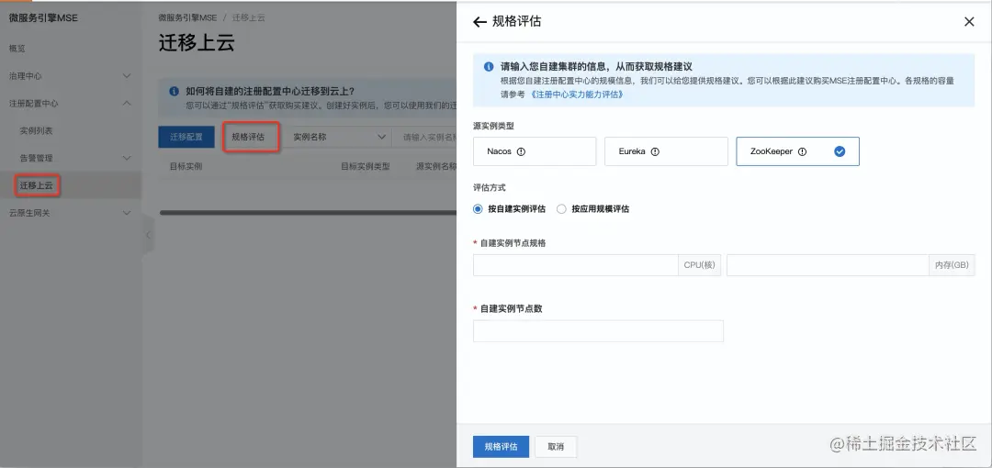Viewport: 992px width, 468px height.
Task: Select the Eureka source instance type
Action: (x=666, y=151)
